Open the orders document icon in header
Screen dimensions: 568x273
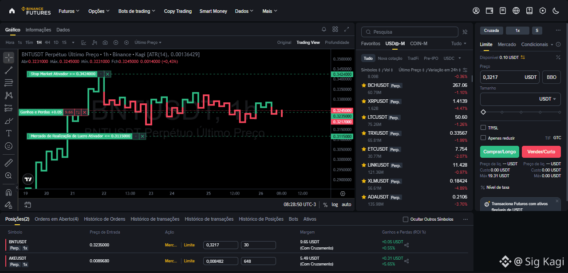[x=503, y=11]
